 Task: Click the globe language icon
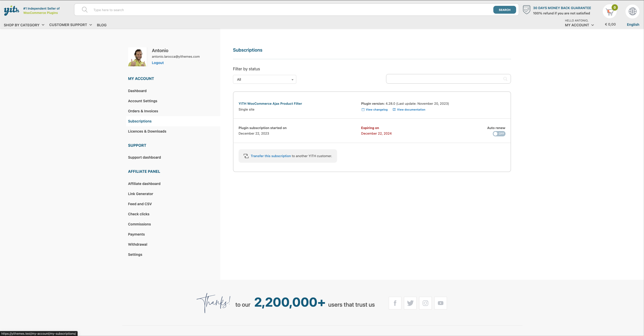(633, 11)
